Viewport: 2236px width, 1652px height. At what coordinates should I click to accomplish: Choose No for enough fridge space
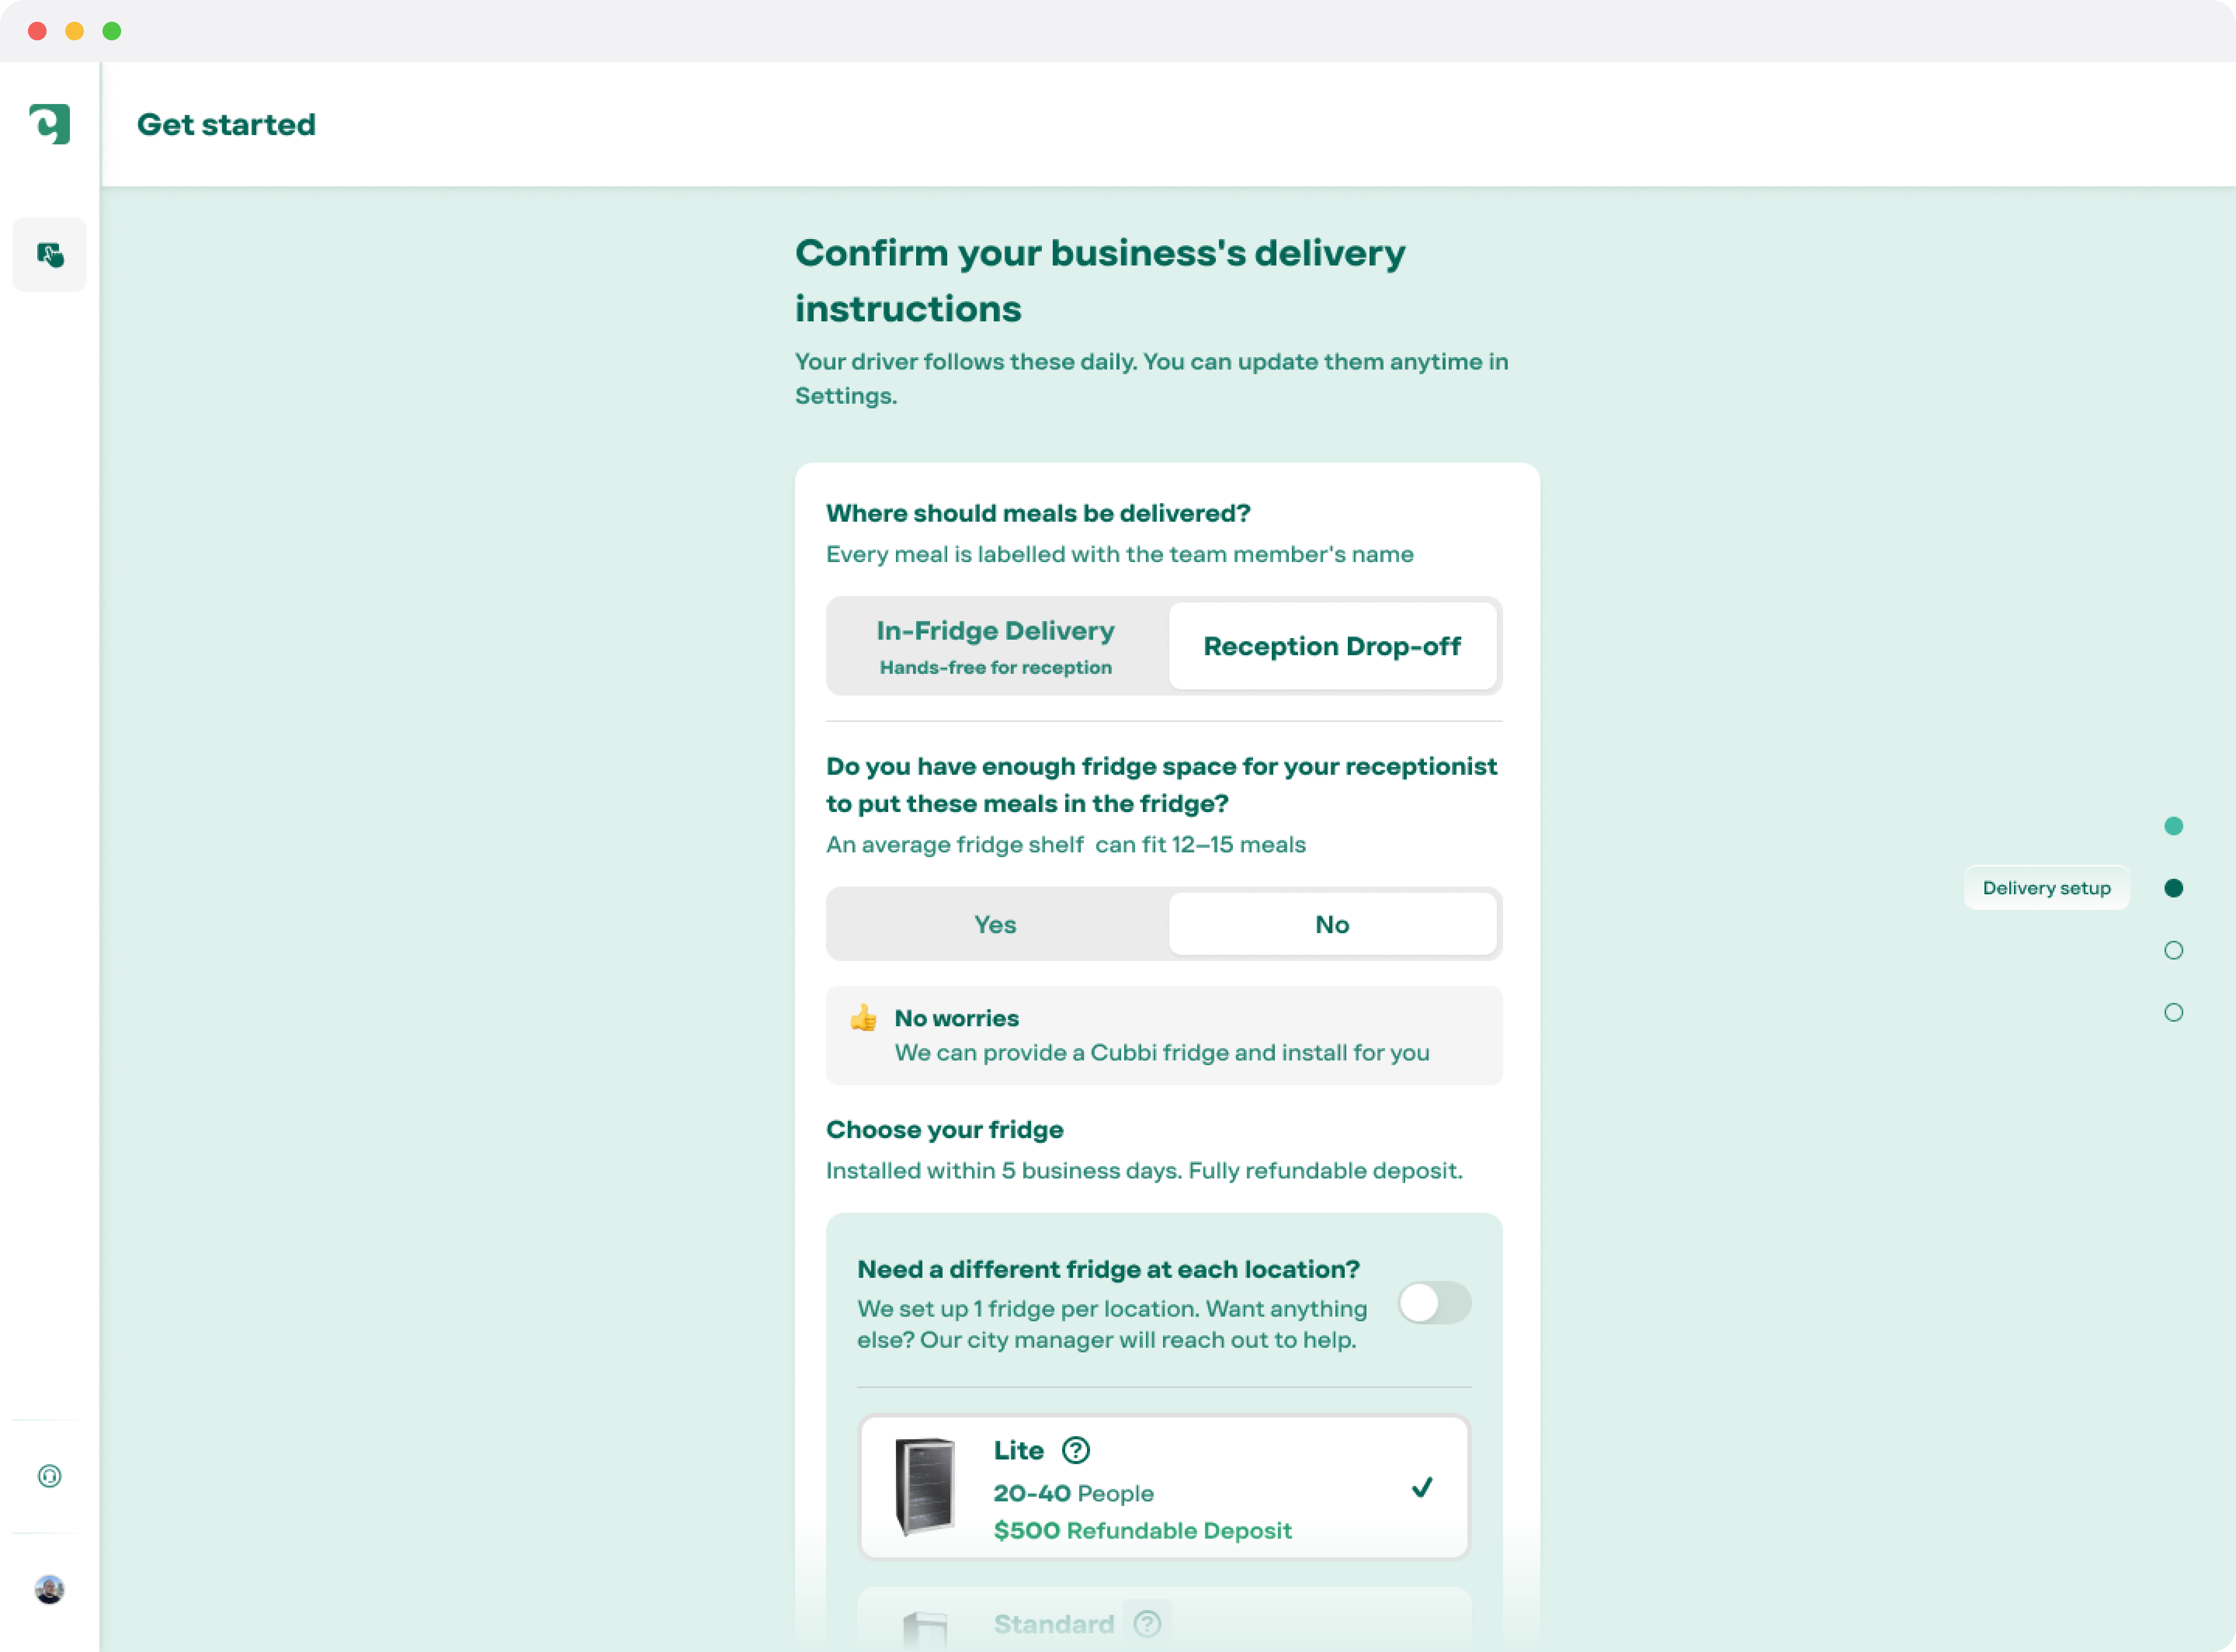point(1332,924)
